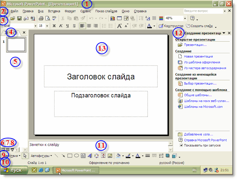Toggle italic formatting К
This screenshot has height=179, width=237.
61,26
